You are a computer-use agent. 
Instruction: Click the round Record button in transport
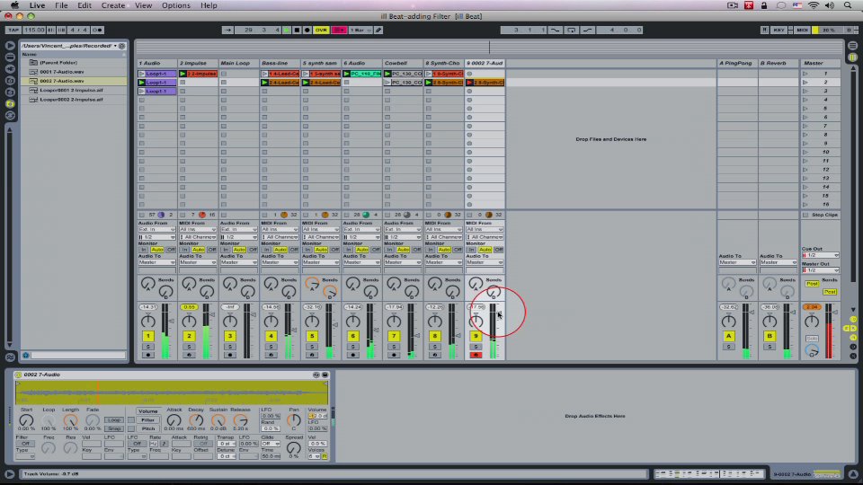point(307,30)
